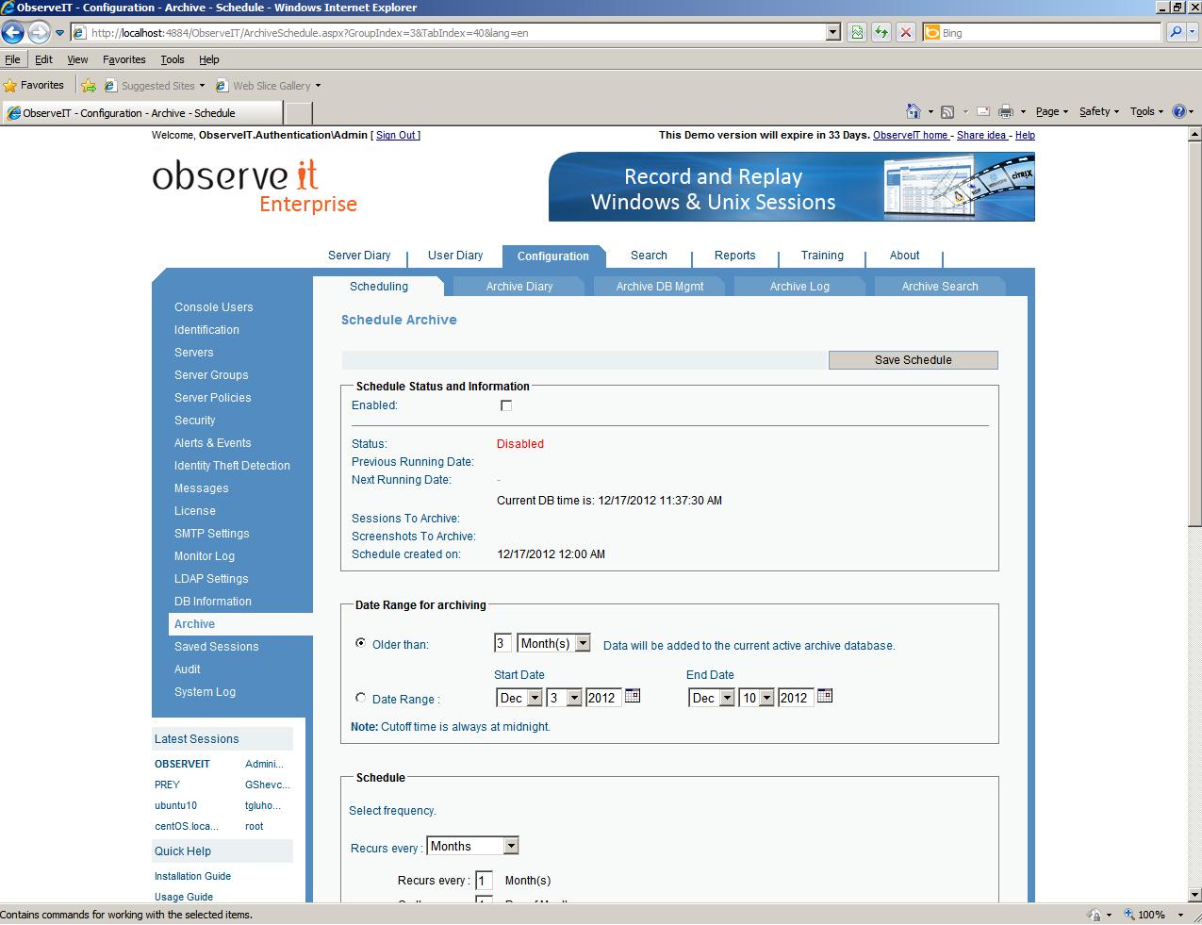This screenshot has height=925, width=1202.
Task: Click the Home icon in command bar
Action: point(913,111)
